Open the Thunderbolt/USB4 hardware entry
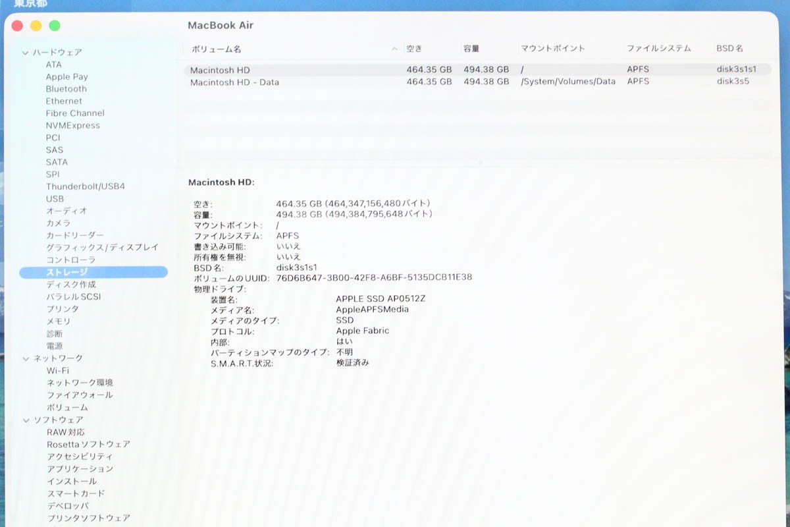790x527 pixels. coord(85,186)
